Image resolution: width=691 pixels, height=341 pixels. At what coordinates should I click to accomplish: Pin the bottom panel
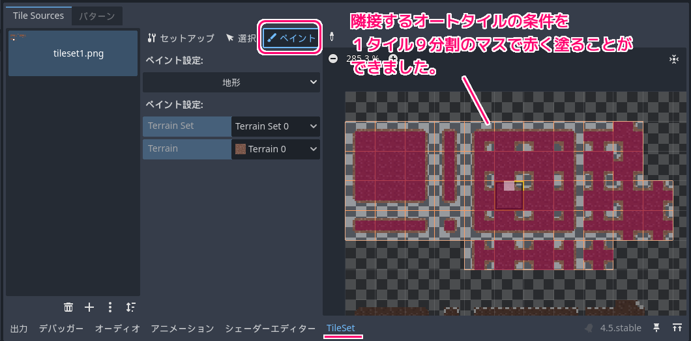(657, 328)
